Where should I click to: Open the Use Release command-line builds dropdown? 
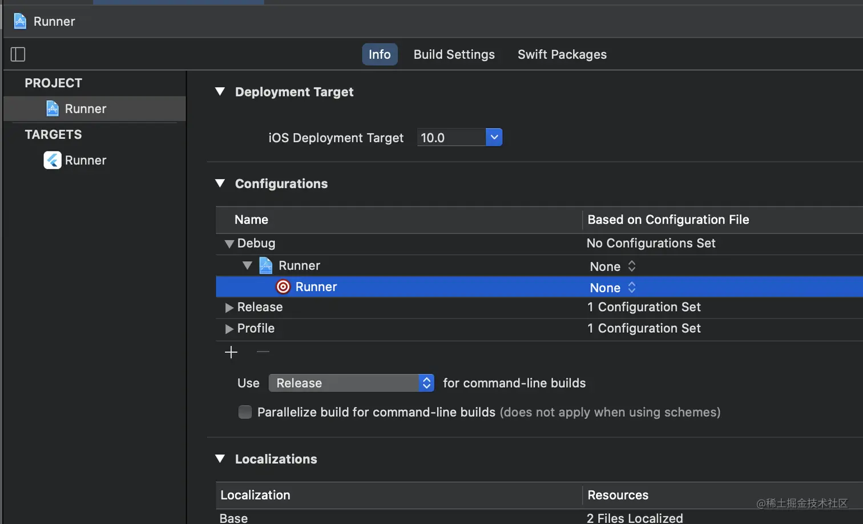coord(352,383)
